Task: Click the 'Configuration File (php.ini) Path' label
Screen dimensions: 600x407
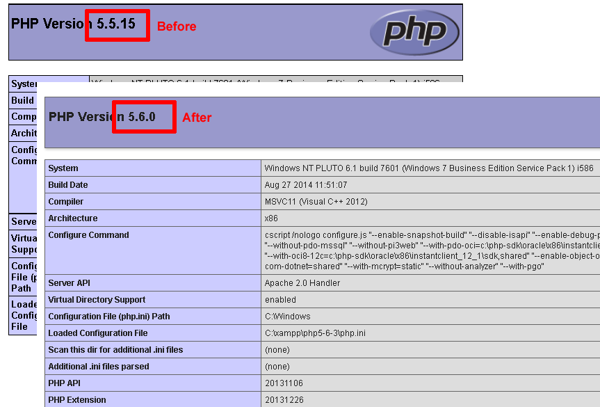Action: click(110, 317)
